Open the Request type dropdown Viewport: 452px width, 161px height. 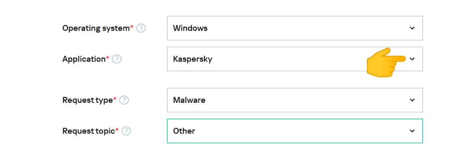[295, 100]
